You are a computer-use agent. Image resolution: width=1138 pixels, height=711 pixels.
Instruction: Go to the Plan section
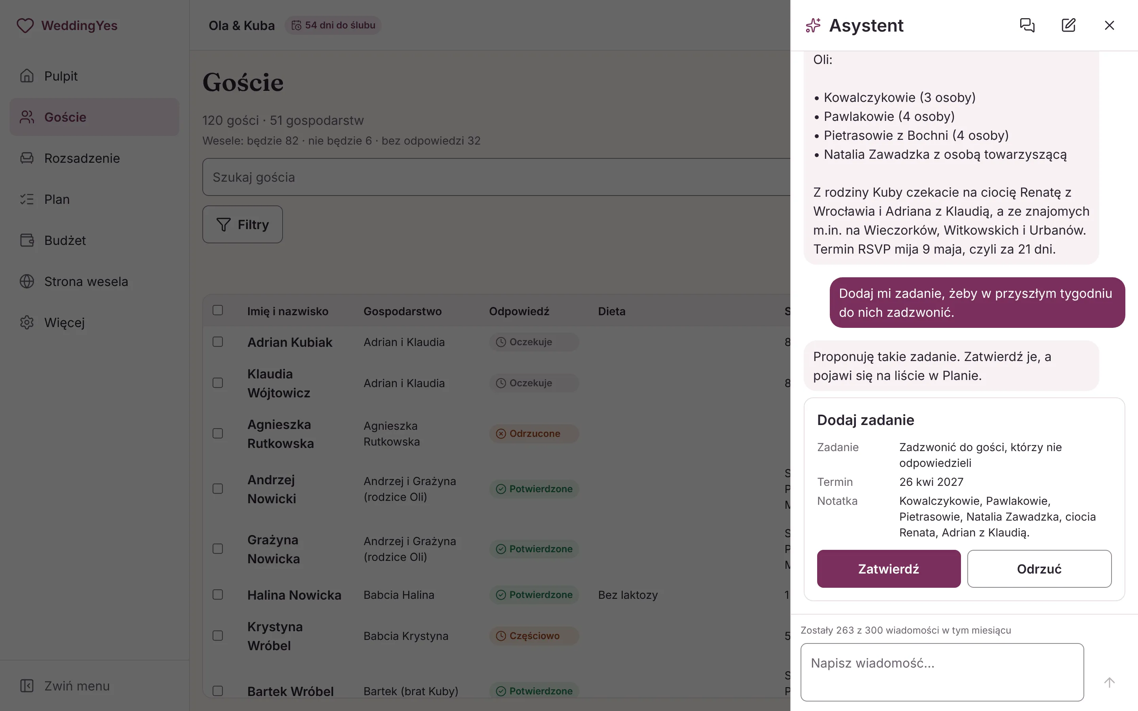coord(94,199)
